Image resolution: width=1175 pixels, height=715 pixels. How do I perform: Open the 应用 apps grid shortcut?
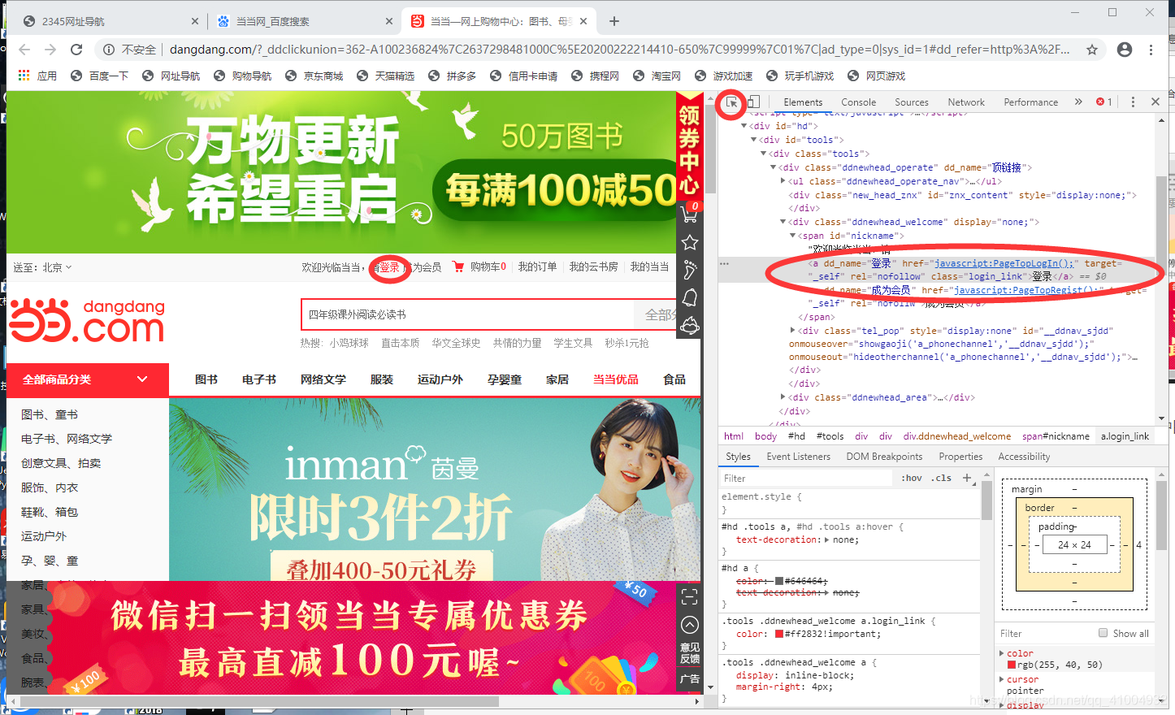38,76
